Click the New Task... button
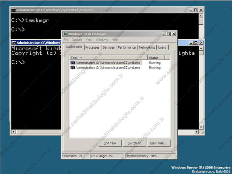 159,143
